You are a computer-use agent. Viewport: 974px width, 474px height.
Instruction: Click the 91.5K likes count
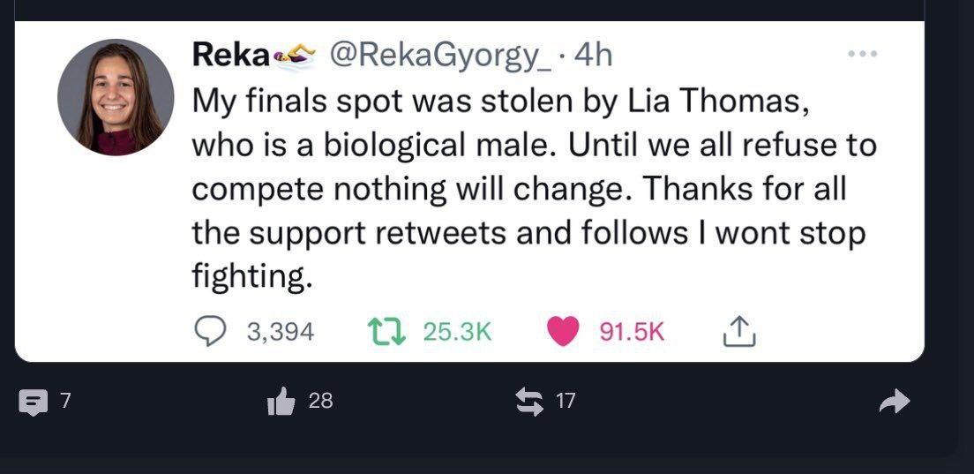pos(632,332)
